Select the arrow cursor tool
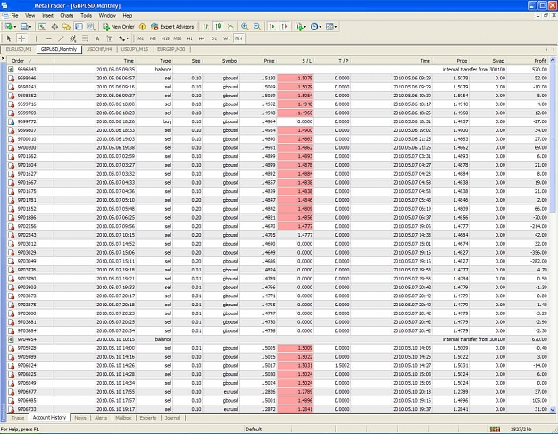 pyautogui.click(x=9, y=38)
